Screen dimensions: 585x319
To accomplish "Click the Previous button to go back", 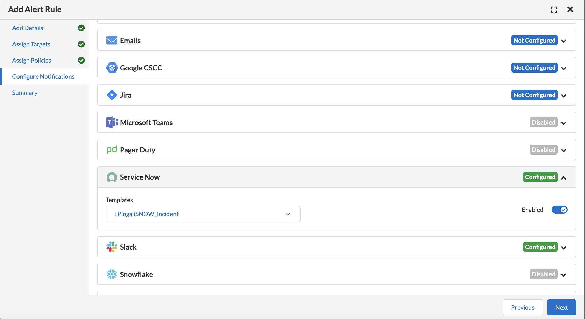I will click(x=523, y=307).
